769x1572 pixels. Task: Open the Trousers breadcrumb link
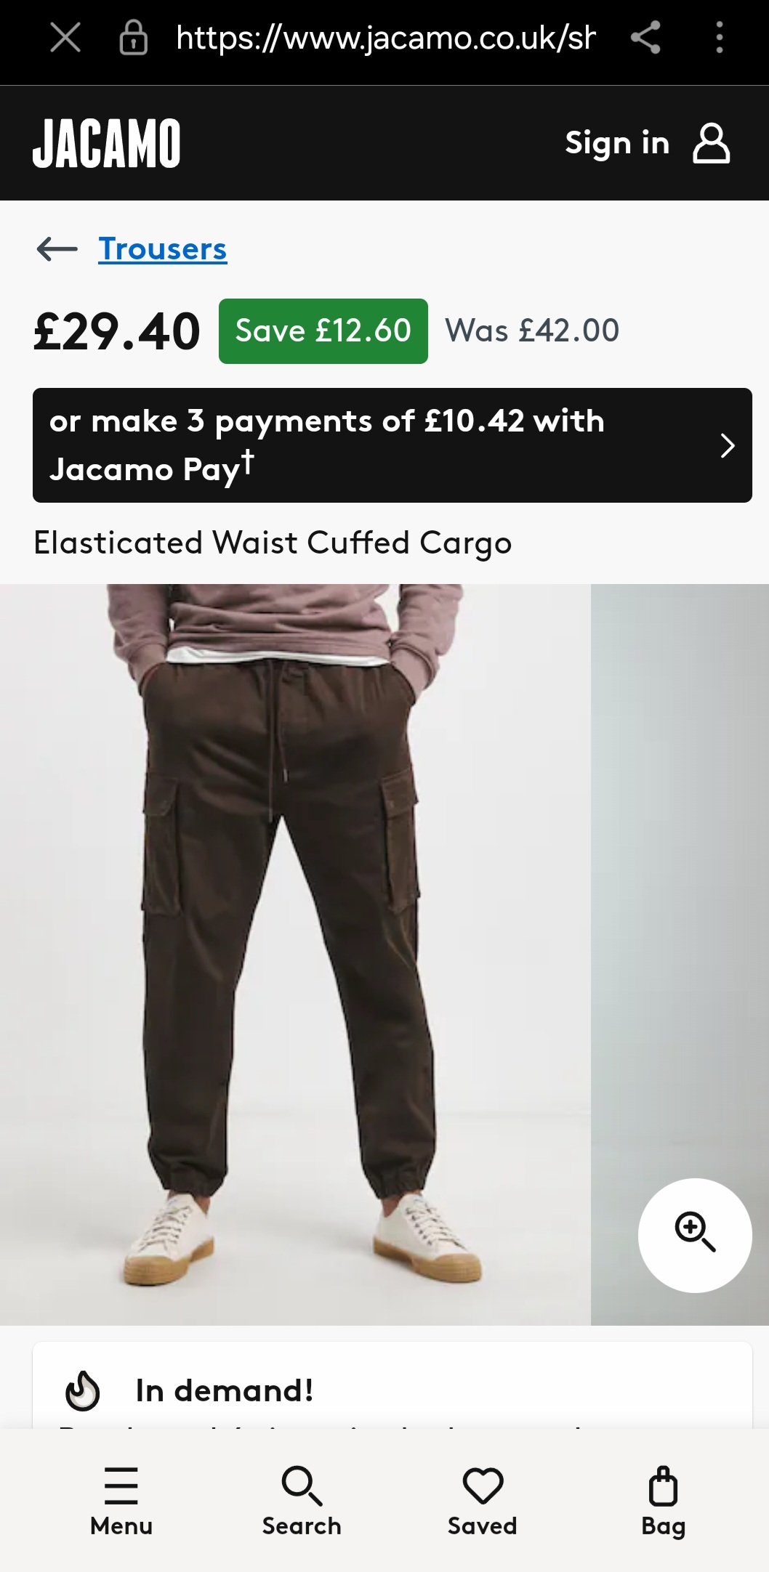coord(163,249)
